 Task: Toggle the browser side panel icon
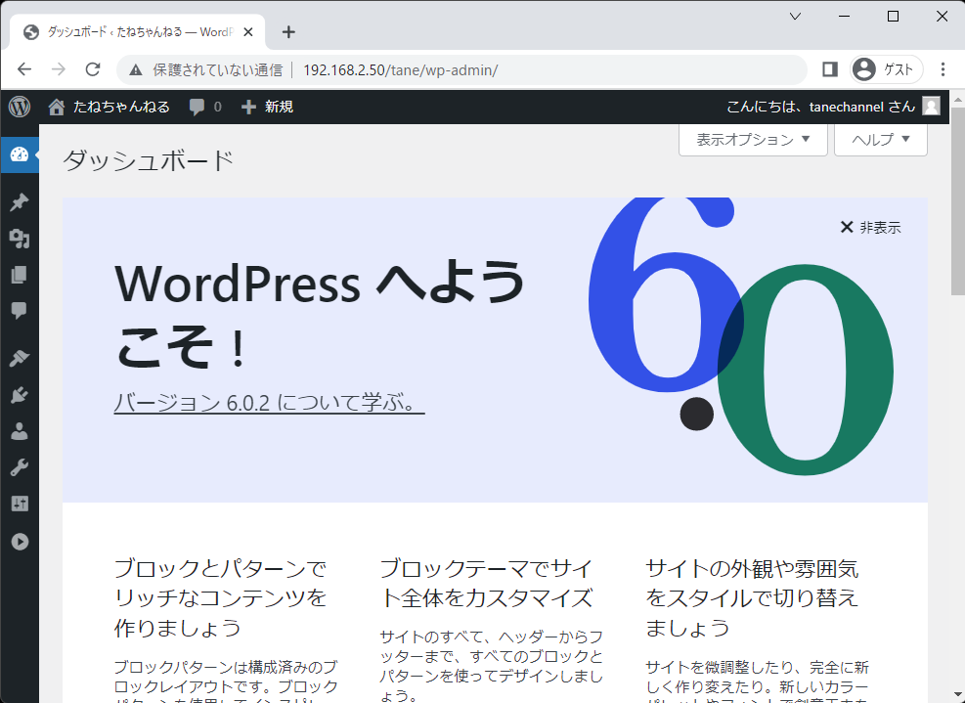pos(830,69)
